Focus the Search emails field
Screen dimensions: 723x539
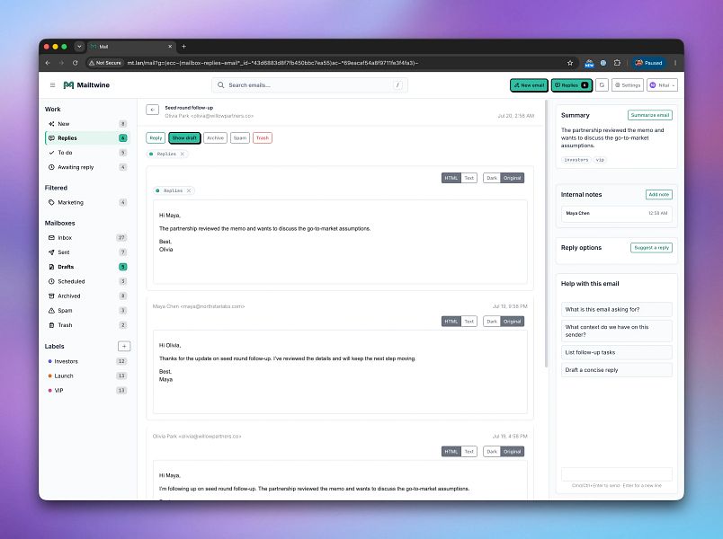coord(309,85)
